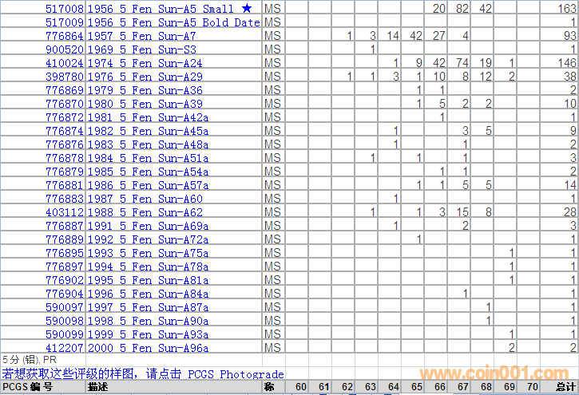Open the 517009 PCGS number link
This screenshot has height=395, width=579.
(x=65, y=22)
